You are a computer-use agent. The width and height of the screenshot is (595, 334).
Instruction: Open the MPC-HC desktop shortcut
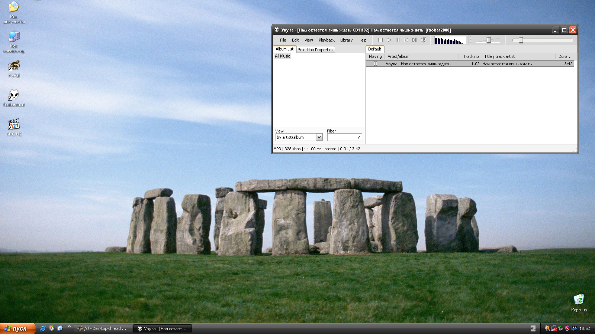pyautogui.click(x=14, y=127)
